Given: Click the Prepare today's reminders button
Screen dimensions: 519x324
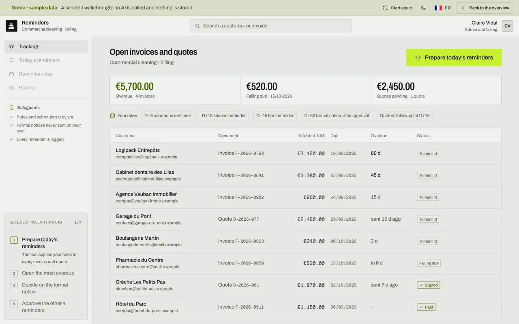Looking at the screenshot, I should click(454, 58).
